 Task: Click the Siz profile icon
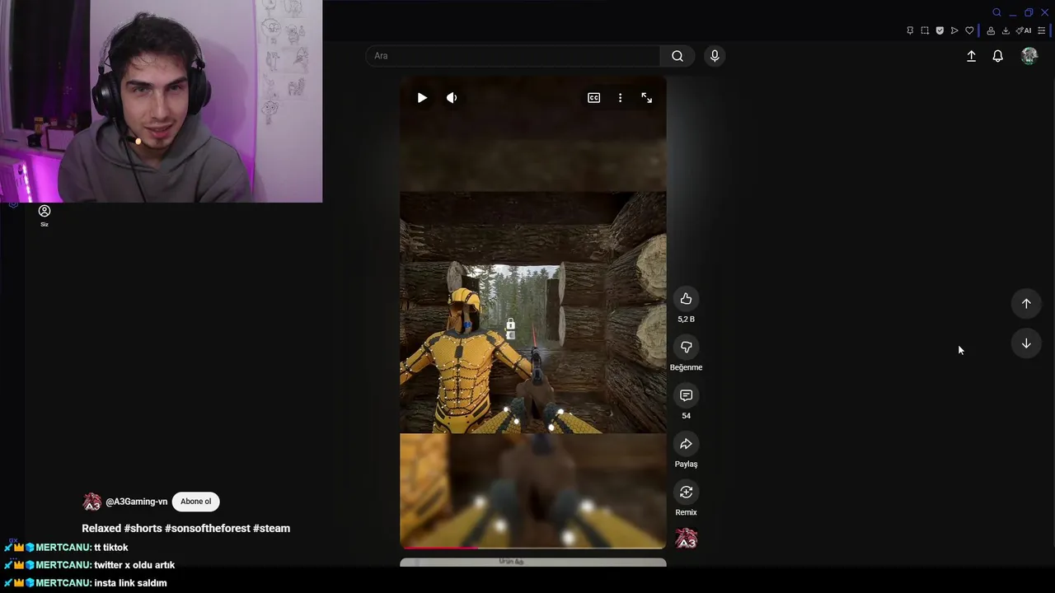[45, 212]
